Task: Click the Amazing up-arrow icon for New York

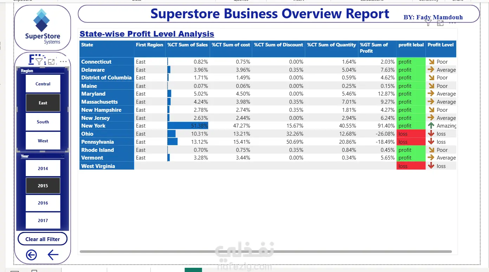Action: (x=431, y=125)
